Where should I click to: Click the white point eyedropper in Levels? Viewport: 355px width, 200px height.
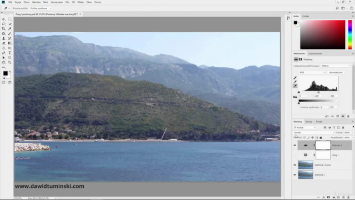click(x=295, y=86)
